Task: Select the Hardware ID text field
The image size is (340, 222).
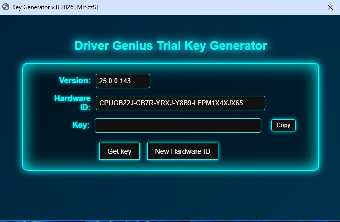Action: tap(180, 103)
